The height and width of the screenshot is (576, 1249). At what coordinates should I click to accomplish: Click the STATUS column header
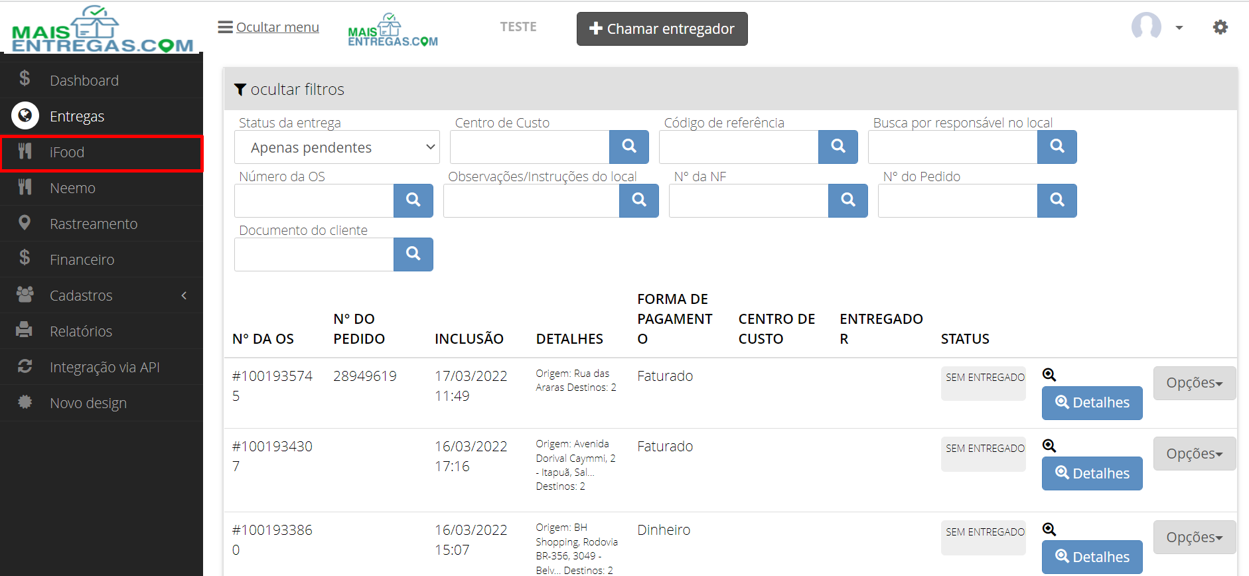click(x=965, y=339)
